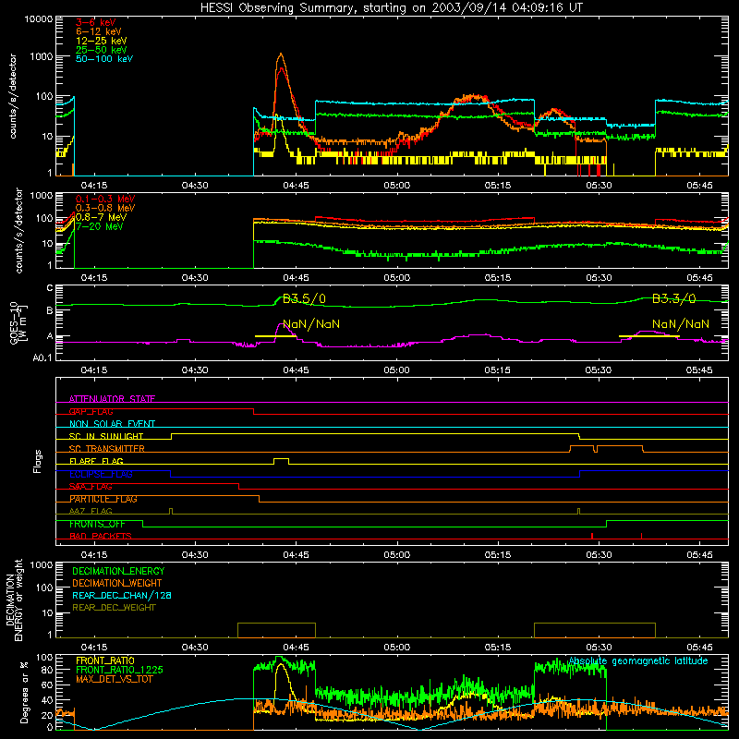The height and width of the screenshot is (739, 739).
Task: Click the 0.3-0.8 MeV legend entry
Action: tap(105, 208)
